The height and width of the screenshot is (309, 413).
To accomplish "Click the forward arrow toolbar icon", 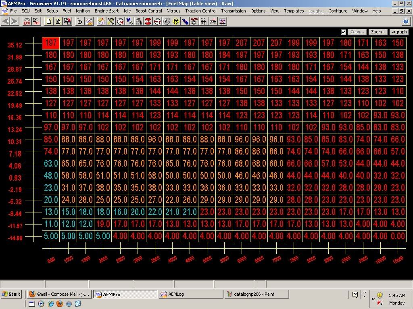I will [x=15, y=21].
